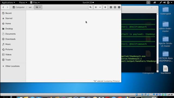
Task: Go to Home in the sidebar
Action: tap(13, 23)
